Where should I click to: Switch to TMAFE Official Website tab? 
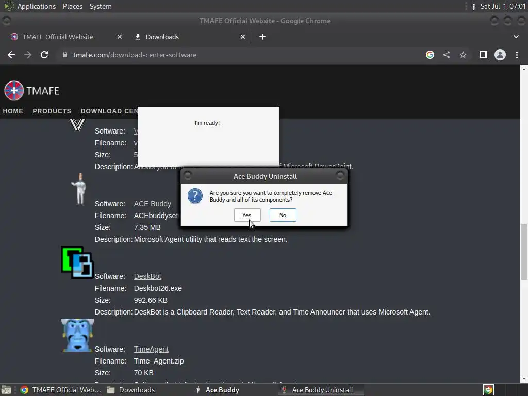point(58,37)
